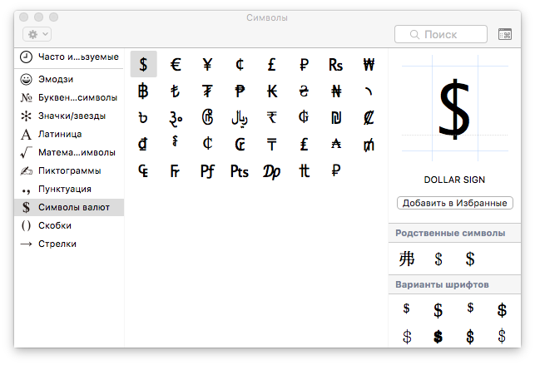Toggle the compact character viewer button
Screen dimensions: 535x365
pos(505,34)
